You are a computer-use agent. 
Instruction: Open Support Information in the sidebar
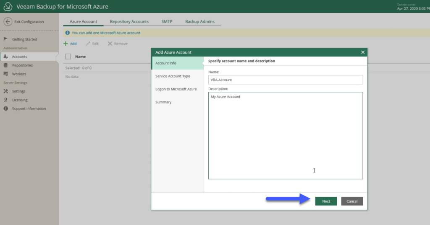coord(29,109)
